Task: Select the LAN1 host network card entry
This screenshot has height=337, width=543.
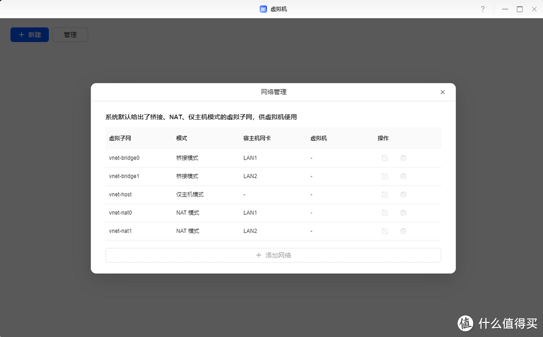Action: (x=250, y=157)
